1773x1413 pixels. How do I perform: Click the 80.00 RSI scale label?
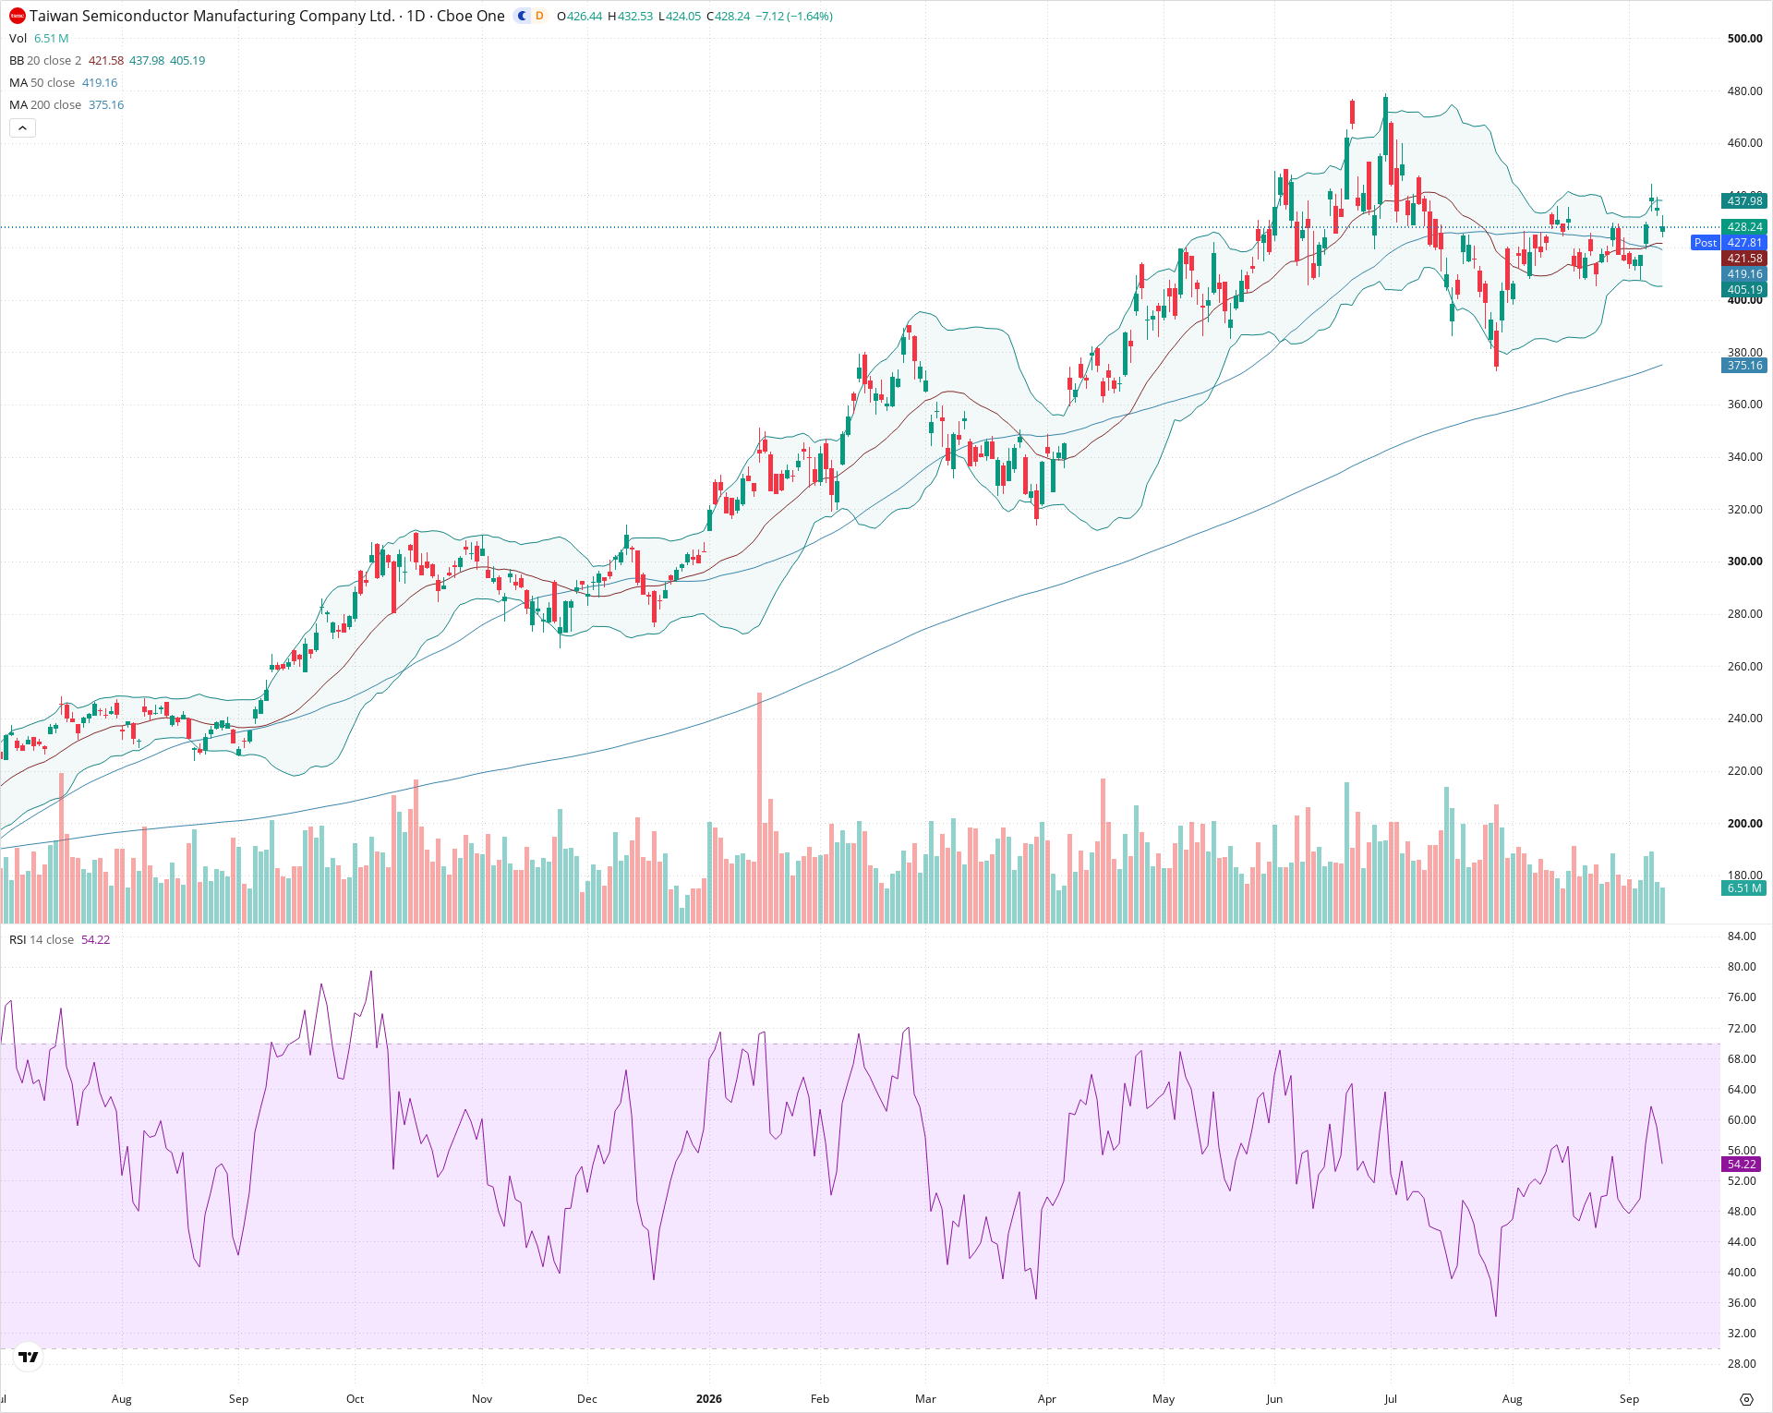pos(1742,967)
